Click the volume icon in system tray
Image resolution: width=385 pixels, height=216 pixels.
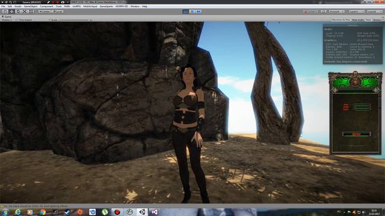pyautogui.click(x=363, y=212)
